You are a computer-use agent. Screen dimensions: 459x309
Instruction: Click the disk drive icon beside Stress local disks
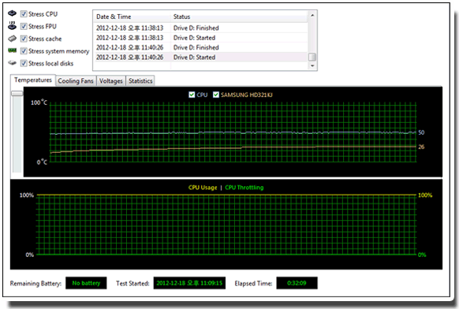12,62
